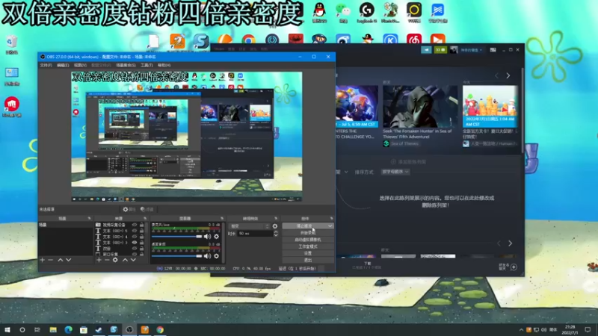Toggle visibility of video capture device source

point(135,225)
